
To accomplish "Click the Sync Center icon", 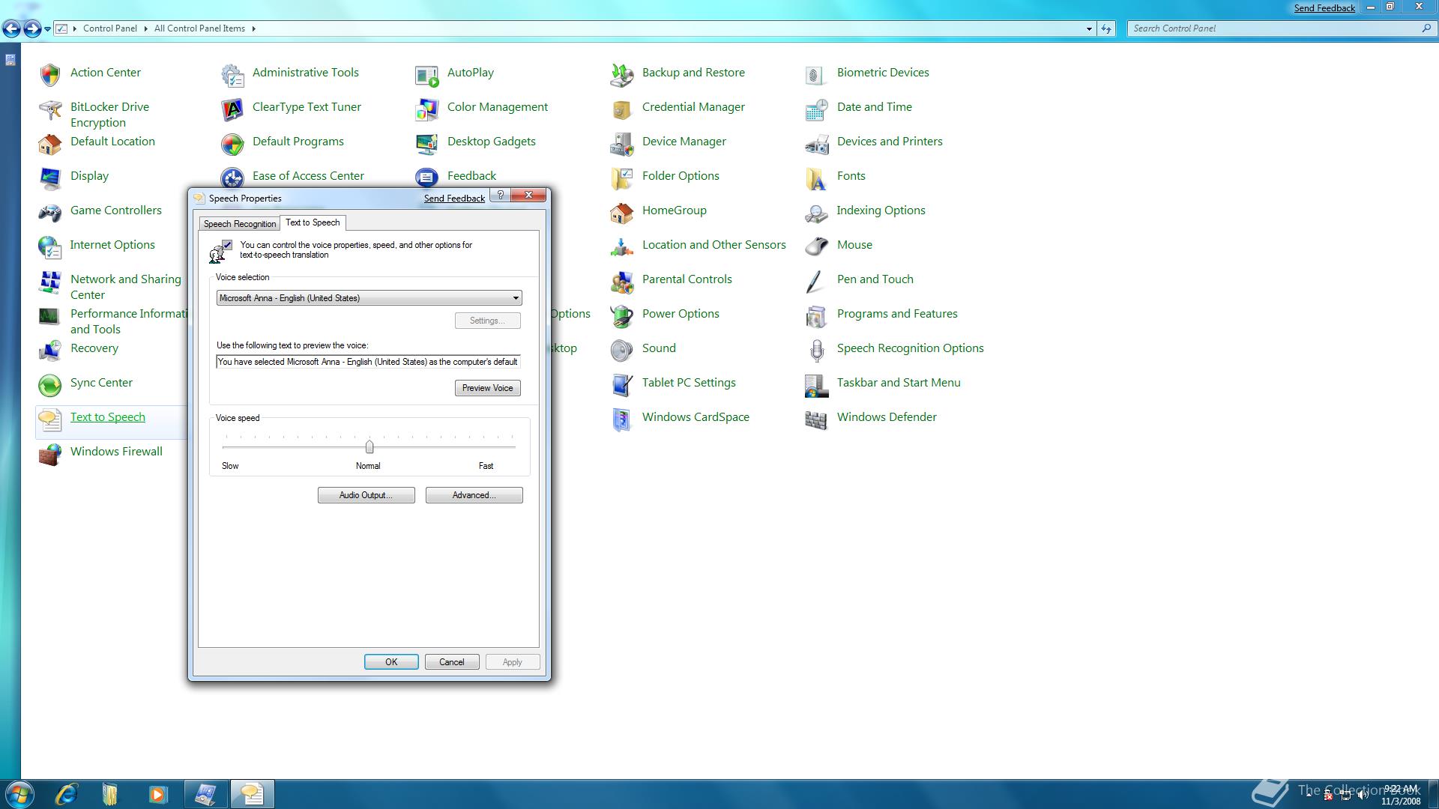I will pyautogui.click(x=50, y=385).
